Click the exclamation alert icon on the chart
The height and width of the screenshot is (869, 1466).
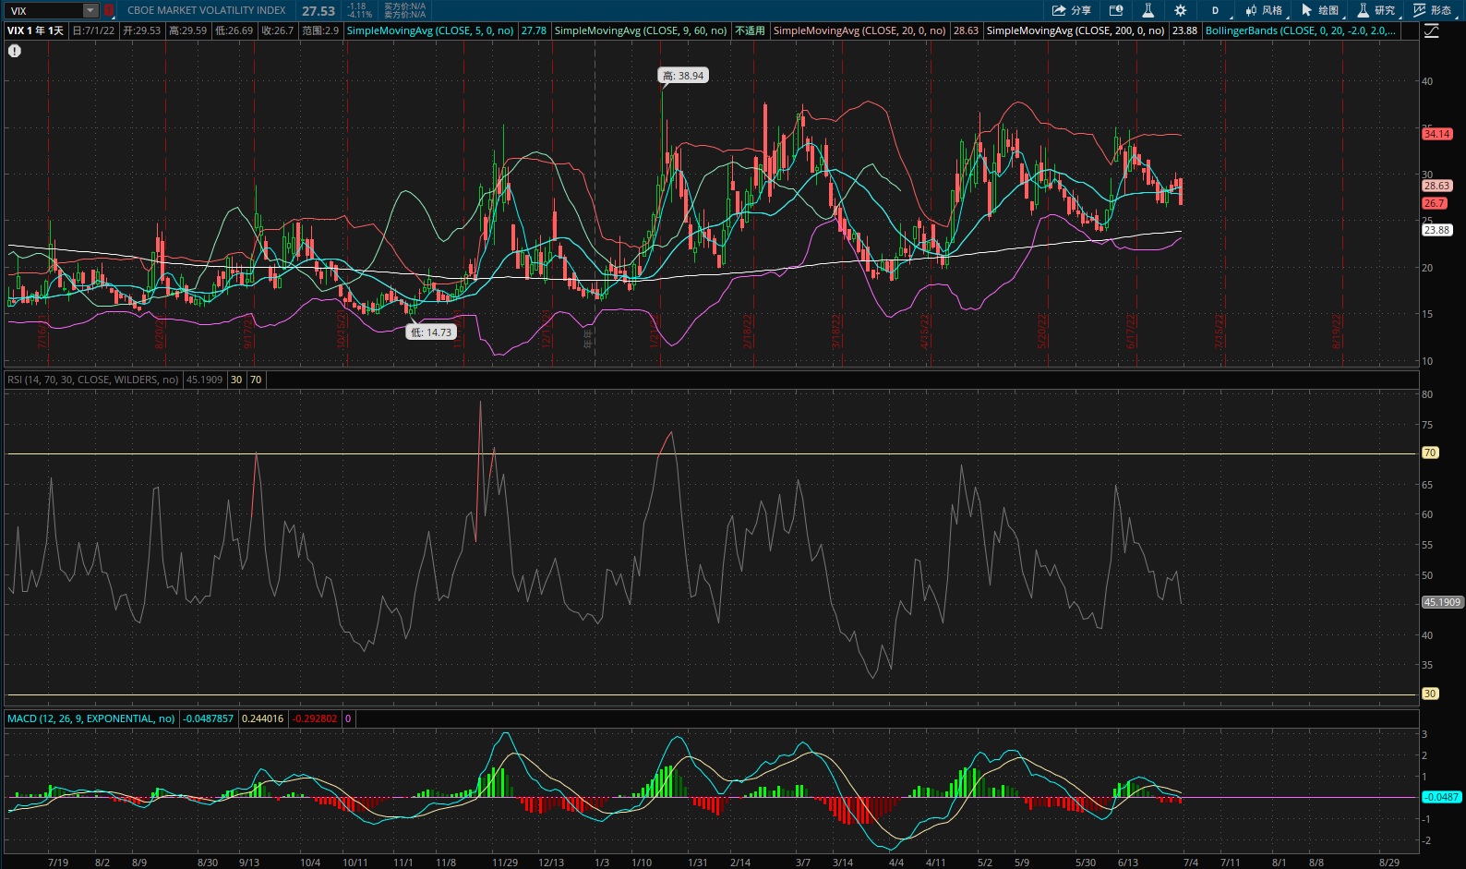point(15,51)
